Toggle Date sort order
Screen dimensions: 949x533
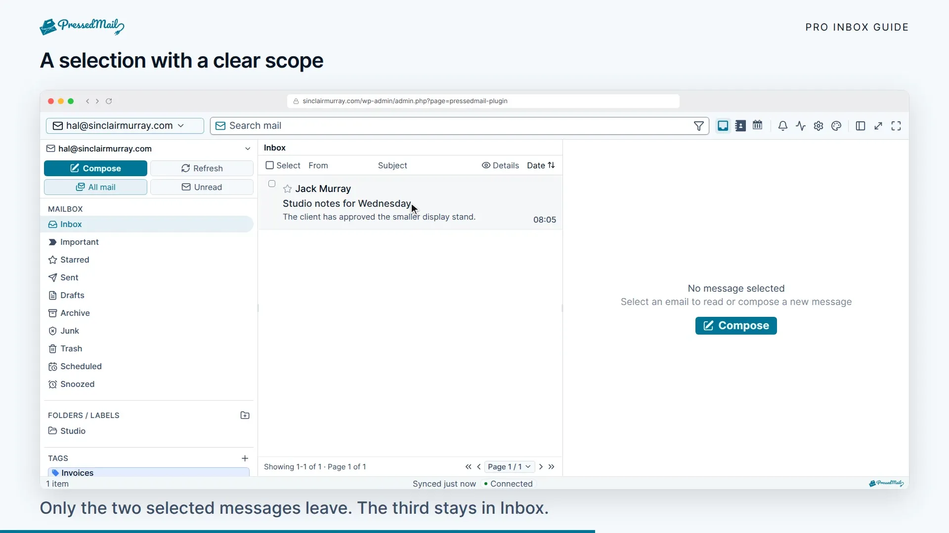coord(541,166)
